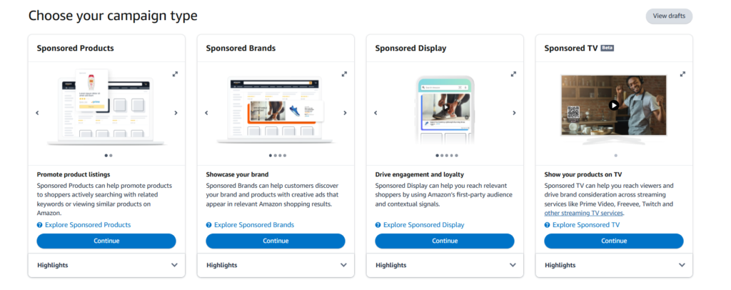Screen dimensions: 731x290
Task: Expand the Sponsored Display preview image
Action: 514,74
